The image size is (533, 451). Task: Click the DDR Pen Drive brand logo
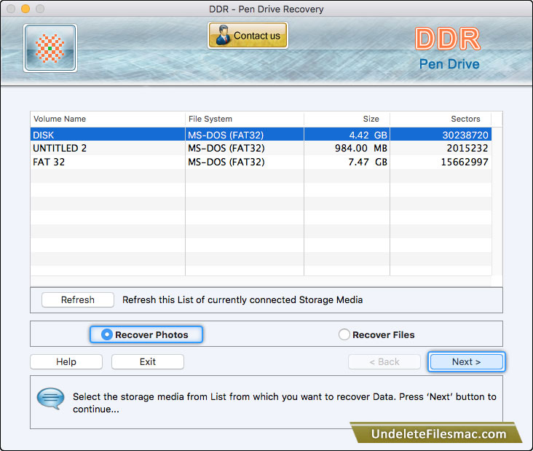click(448, 48)
